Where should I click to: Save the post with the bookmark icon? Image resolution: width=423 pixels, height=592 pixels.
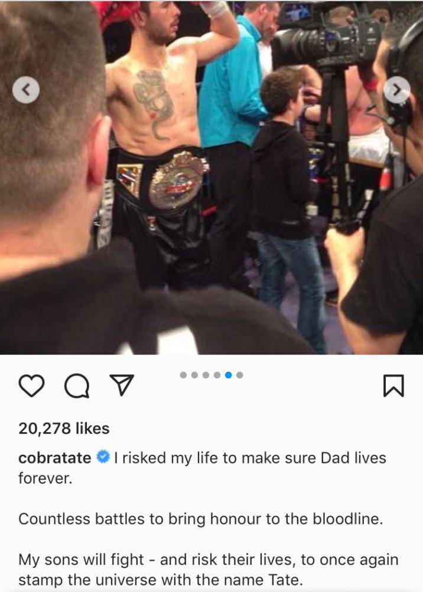tap(393, 386)
